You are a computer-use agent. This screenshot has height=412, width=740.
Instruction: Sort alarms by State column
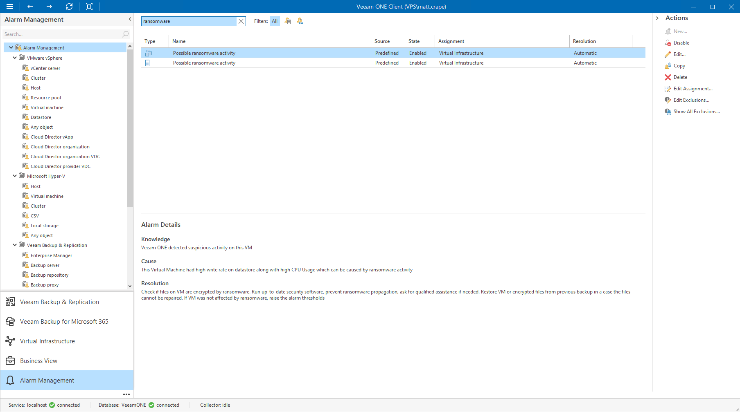[420, 41]
